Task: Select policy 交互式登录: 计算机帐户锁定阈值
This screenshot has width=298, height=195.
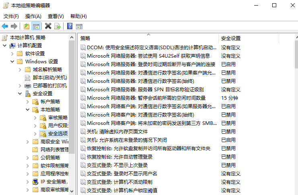Action: pyautogui.click(x=122, y=190)
